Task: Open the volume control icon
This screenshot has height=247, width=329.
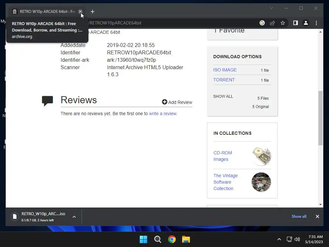Action: pos(297,239)
